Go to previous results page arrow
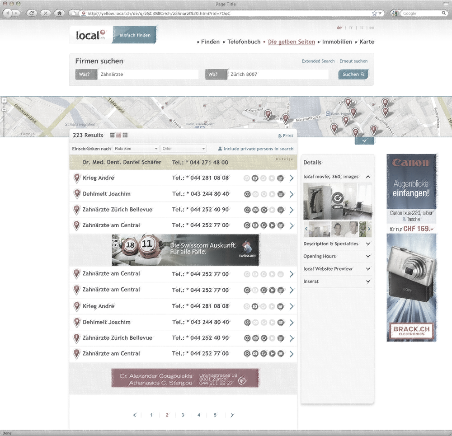The image size is (452, 436). click(x=135, y=415)
